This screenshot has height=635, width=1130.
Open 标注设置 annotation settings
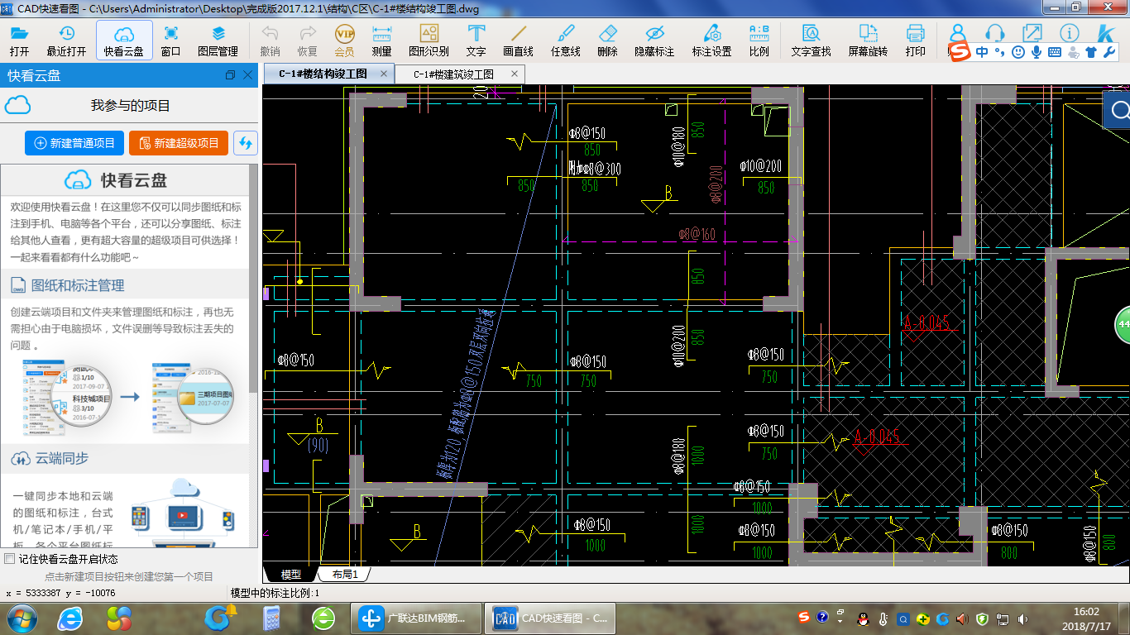[712, 40]
